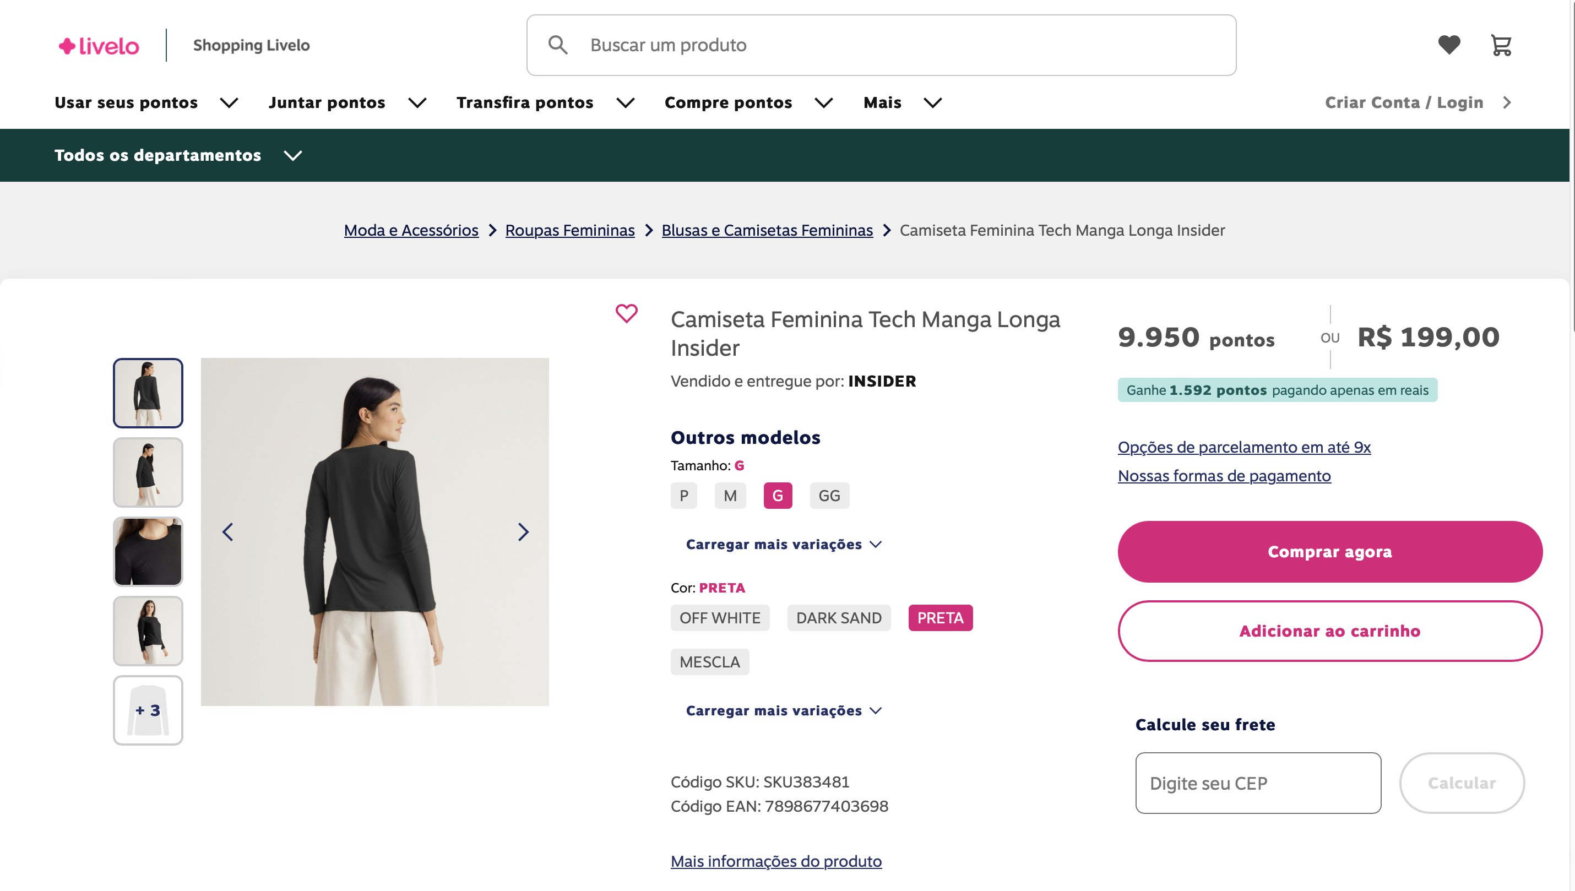The width and height of the screenshot is (1575, 891).
Task: Expand Carregar mais variações under sizes
Action: (784, 545)
